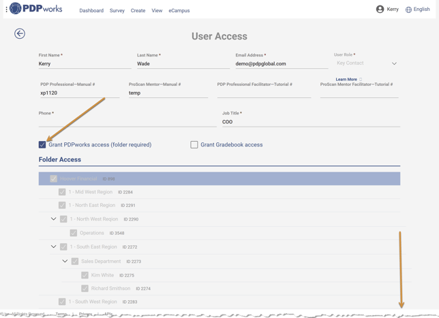Collapse the Sales Department folder
The image size is (439, 318).
tap(65, 261)
